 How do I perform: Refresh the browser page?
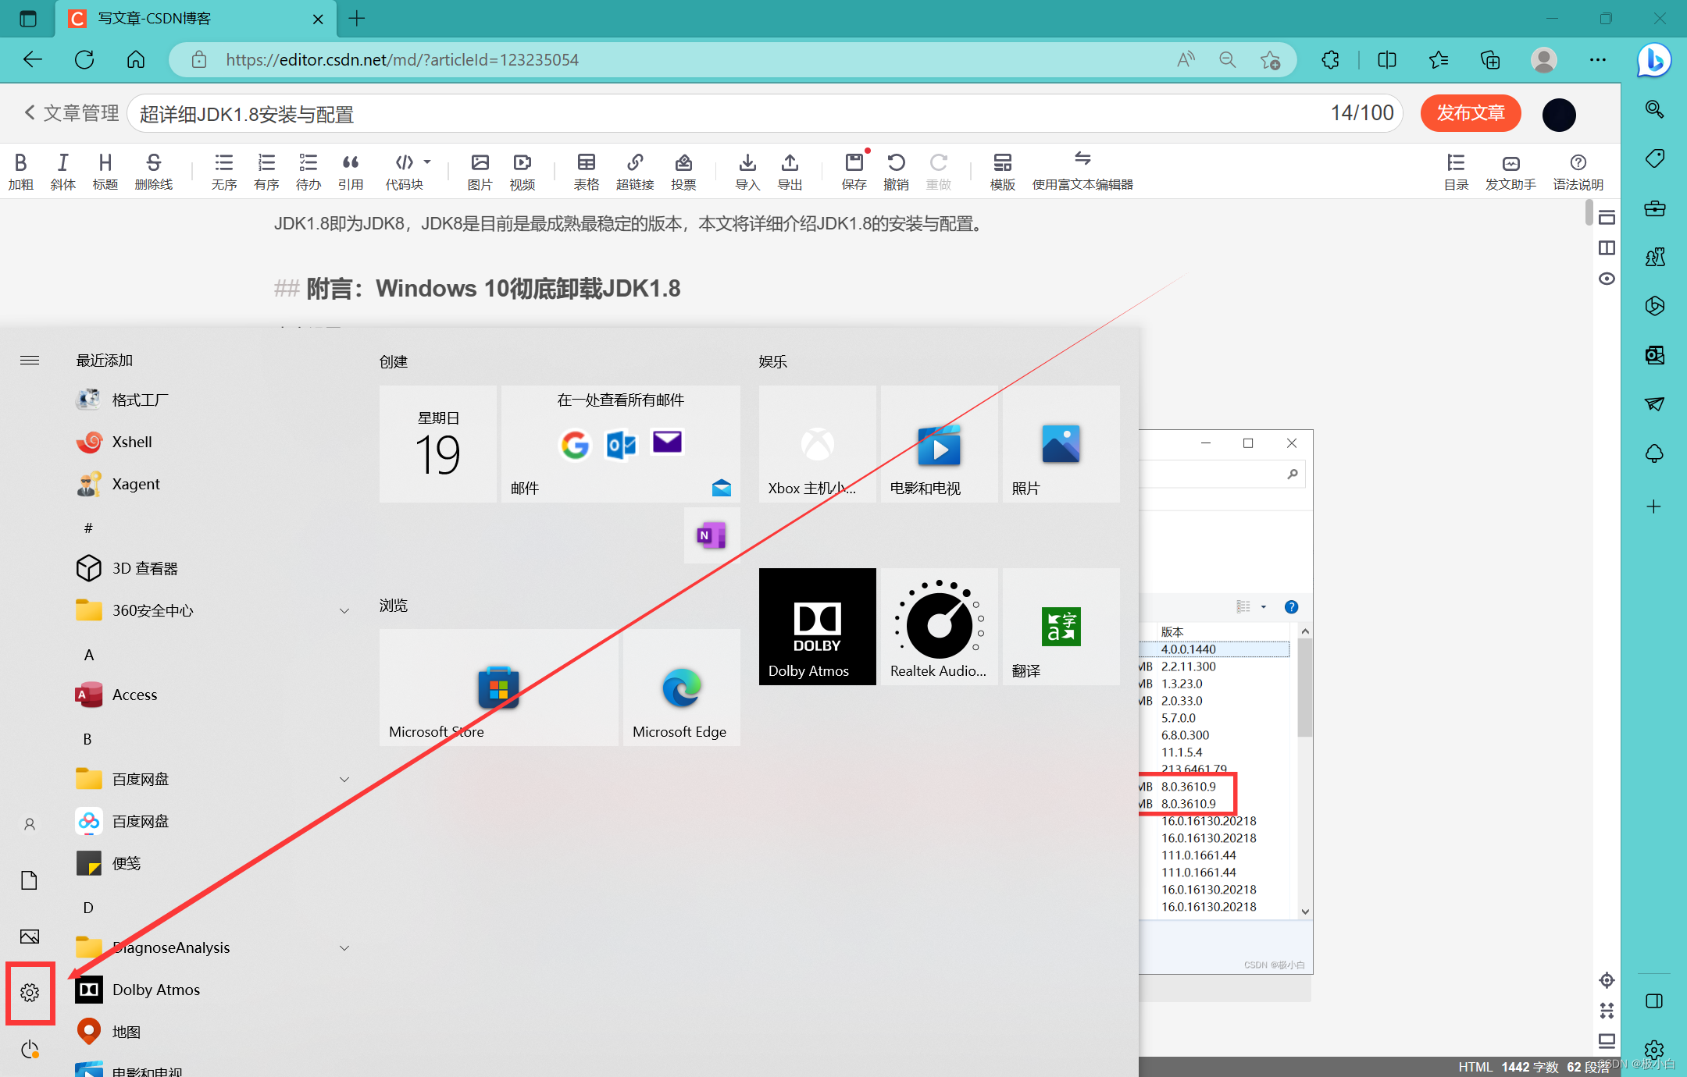point(84,60)
